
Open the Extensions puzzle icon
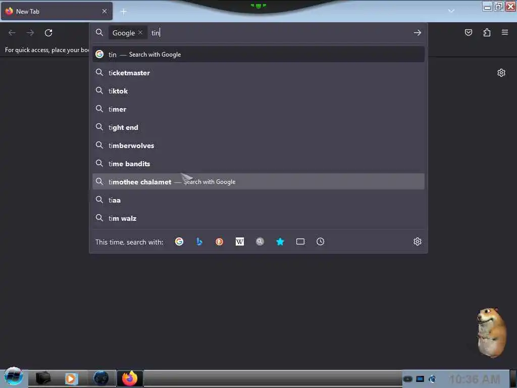pyautogui.click(x=487, y=32)
